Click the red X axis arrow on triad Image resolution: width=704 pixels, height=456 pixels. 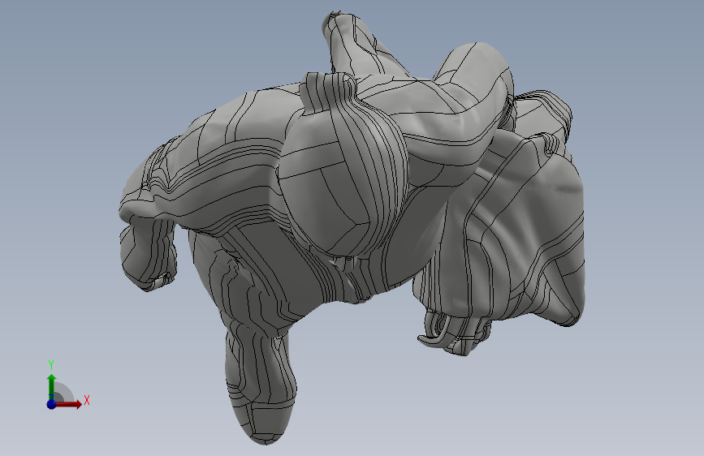tap(68, 404)
